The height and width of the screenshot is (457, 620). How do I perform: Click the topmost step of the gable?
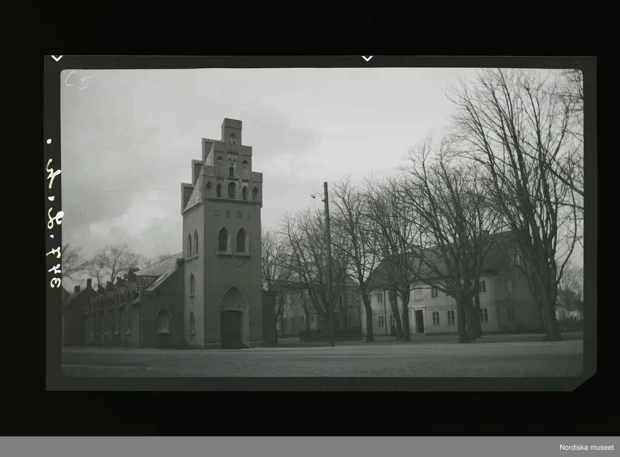tap(231, 124)
